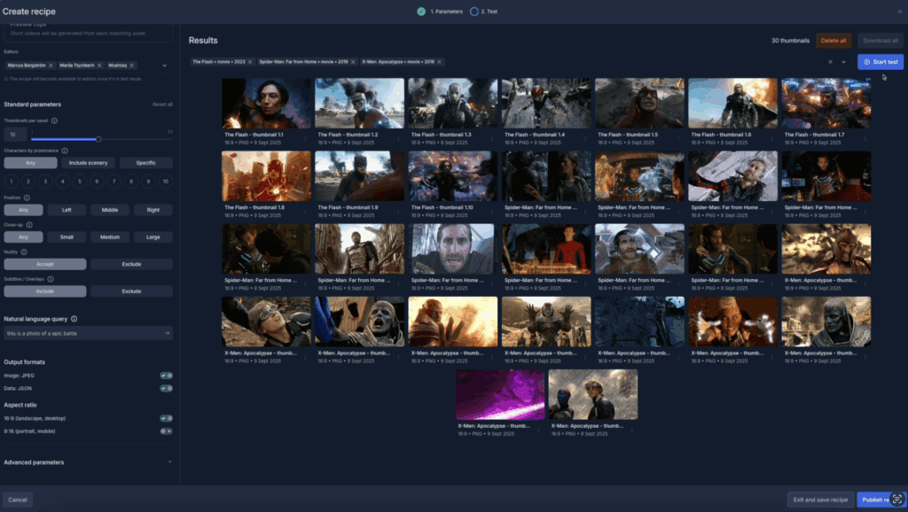Select prominence rank 10
The width and height of the screenshot is (908, 512).
click(166, 182)
